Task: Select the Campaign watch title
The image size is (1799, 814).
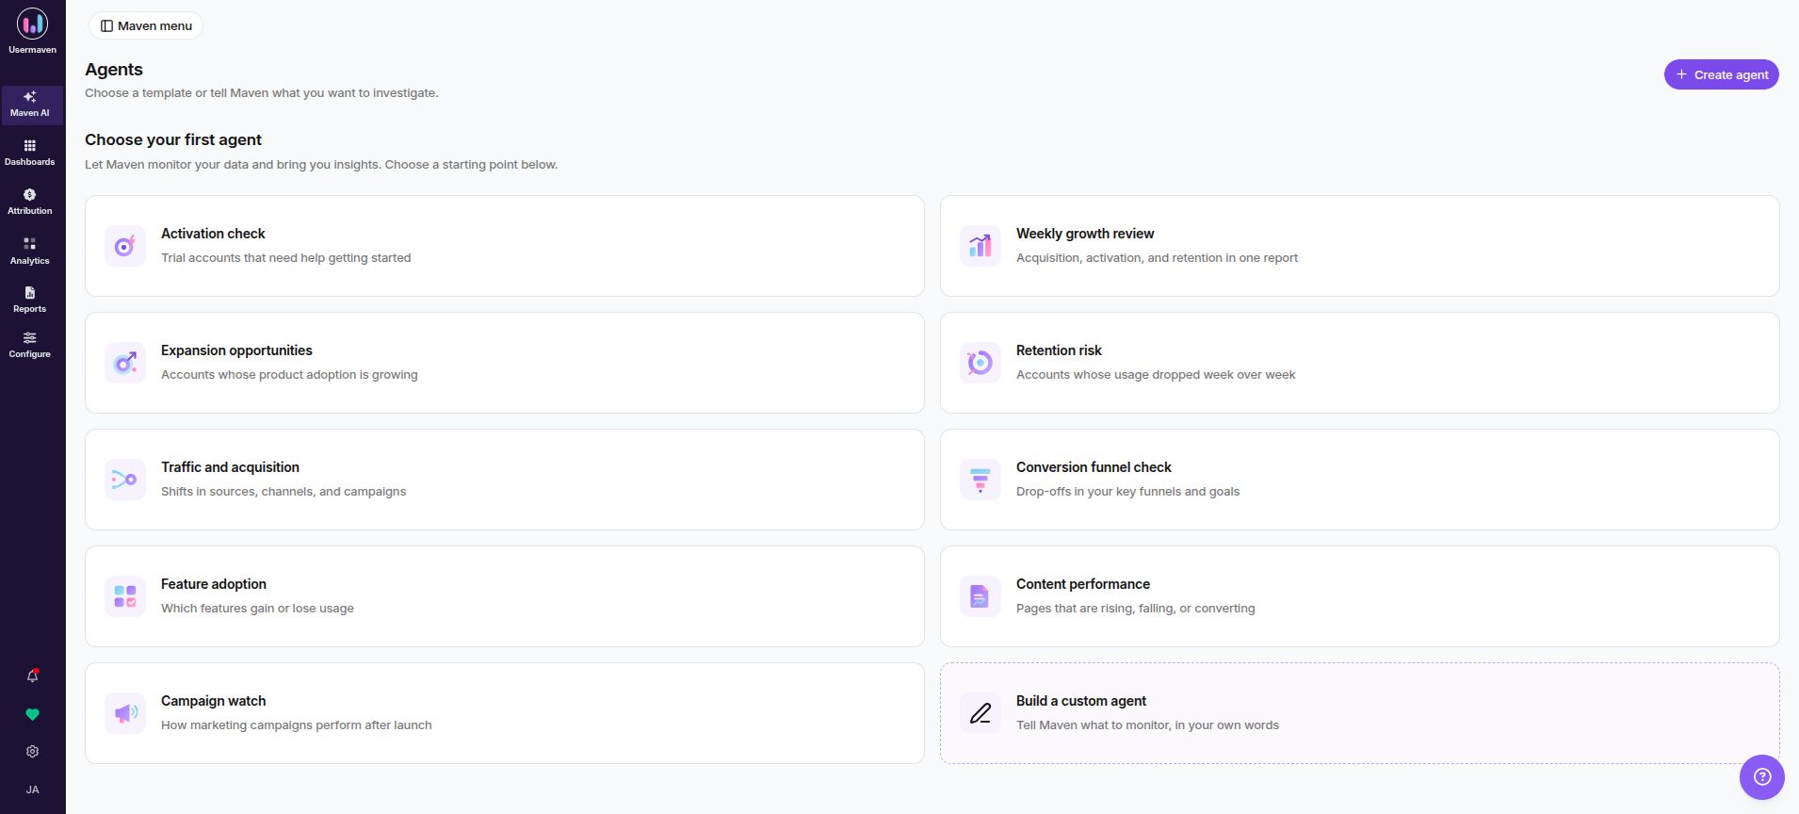Action: pyautogui.click(x=214, y=701)
